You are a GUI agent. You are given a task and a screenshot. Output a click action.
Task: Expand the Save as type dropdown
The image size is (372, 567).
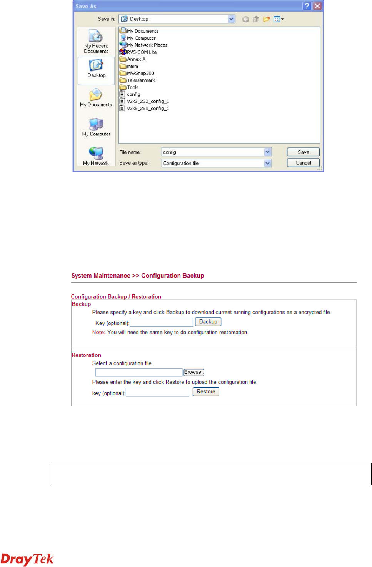pyautogui.click(x=268, y=163)
